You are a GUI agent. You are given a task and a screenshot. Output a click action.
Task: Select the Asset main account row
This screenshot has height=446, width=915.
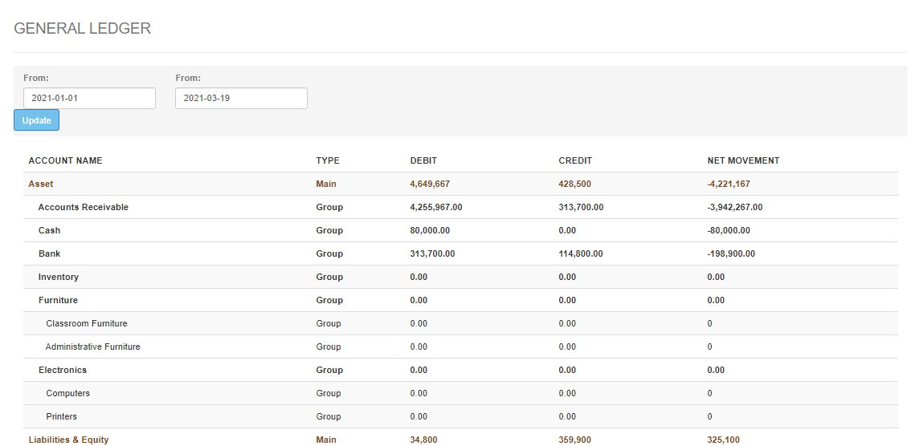pos(41,184)
